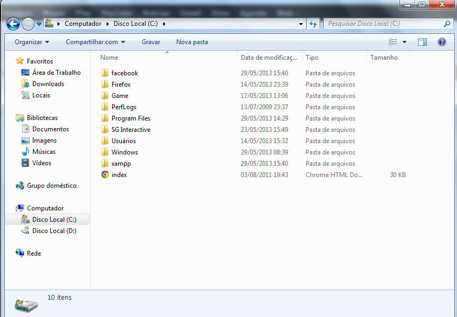Viewport: 457px width, 317px height.
Task: Select the index Chrome HTML file icon
Action: (105, 175)
